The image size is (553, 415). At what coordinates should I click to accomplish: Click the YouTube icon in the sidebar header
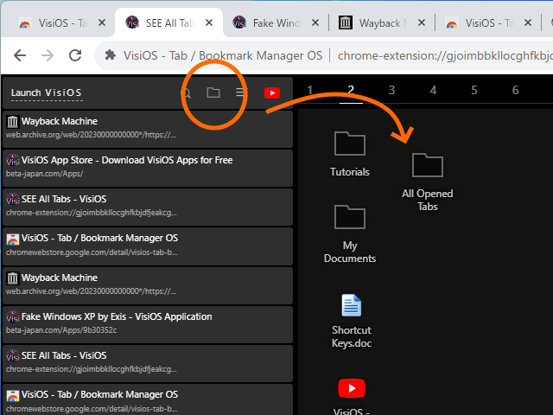tap(272, 93)
